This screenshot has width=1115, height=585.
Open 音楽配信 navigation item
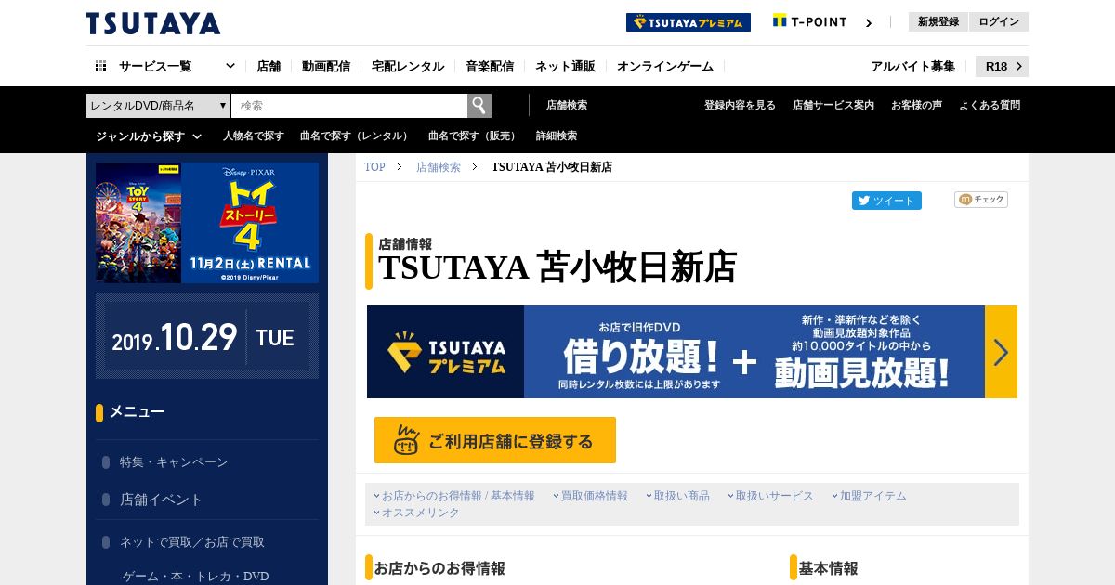tap(490, 66)
